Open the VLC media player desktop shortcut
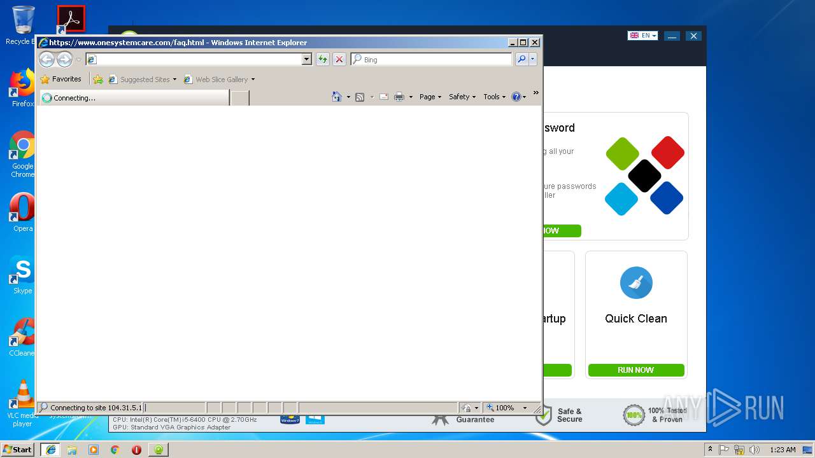 pos(22,403)
